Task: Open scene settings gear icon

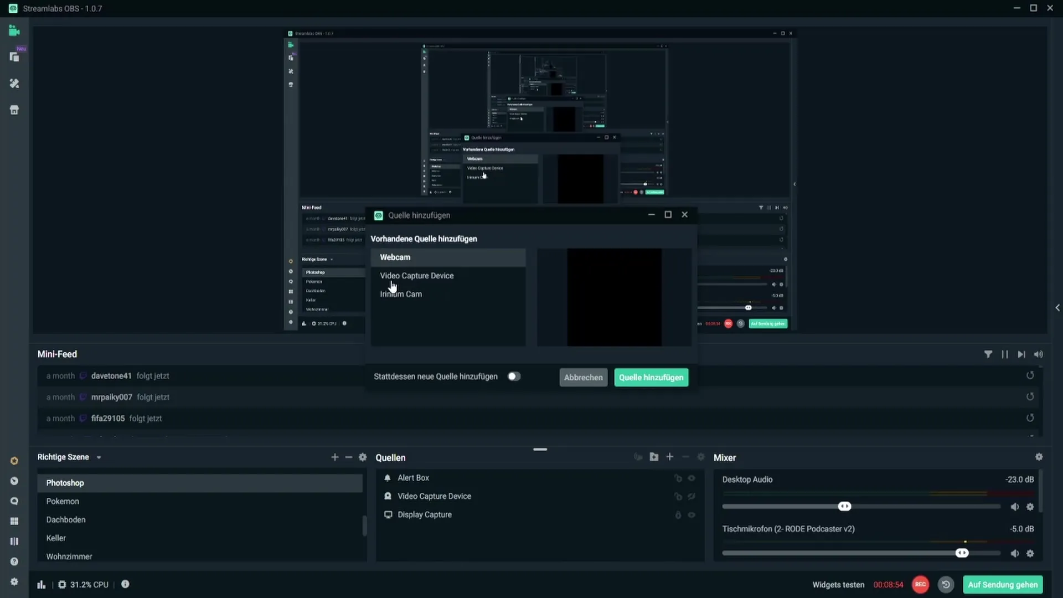Action: coord(363,457)
